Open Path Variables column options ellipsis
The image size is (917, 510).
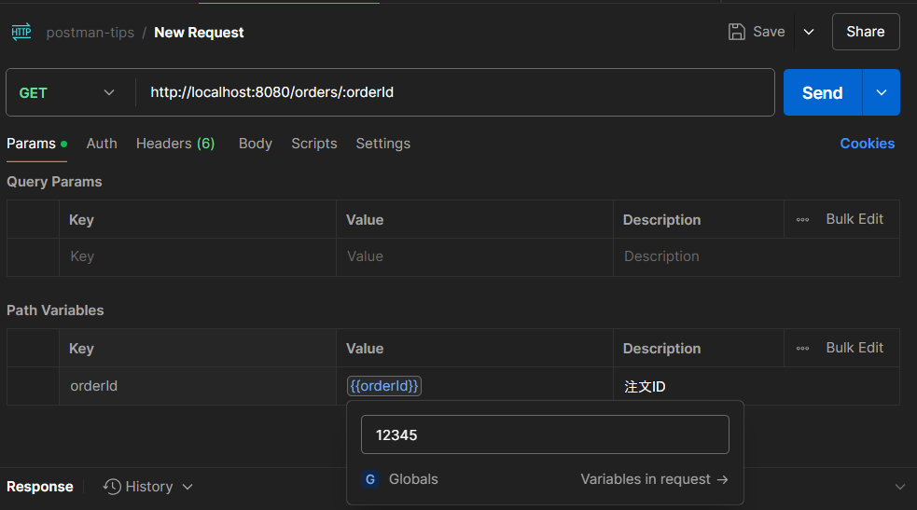[x=802, y=349]
